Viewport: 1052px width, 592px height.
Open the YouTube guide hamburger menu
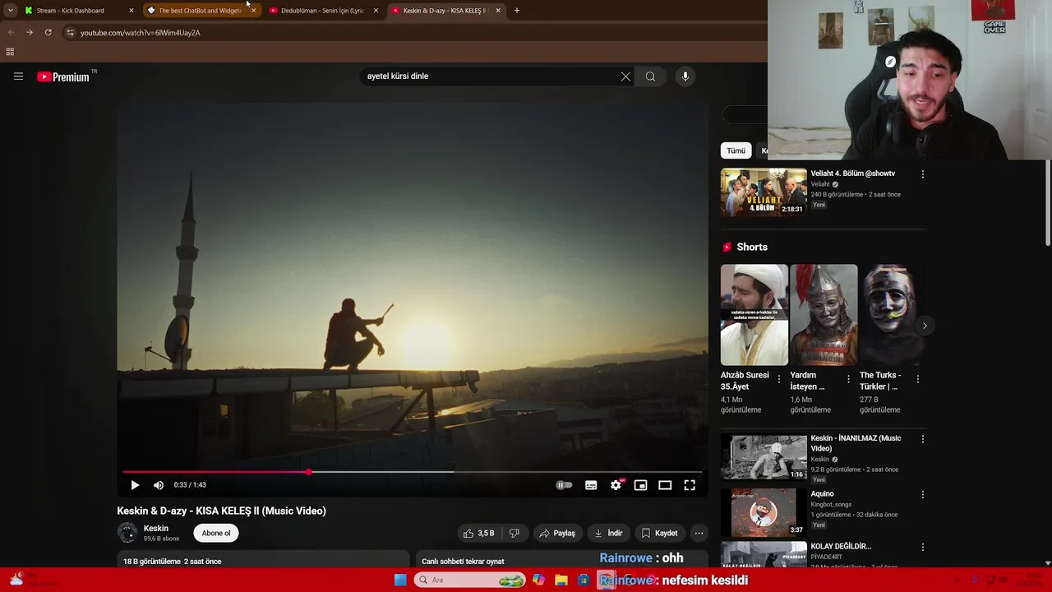18,76
